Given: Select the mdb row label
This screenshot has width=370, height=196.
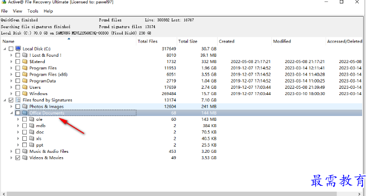Looking at the screenshot, I should tap(40, 126).
